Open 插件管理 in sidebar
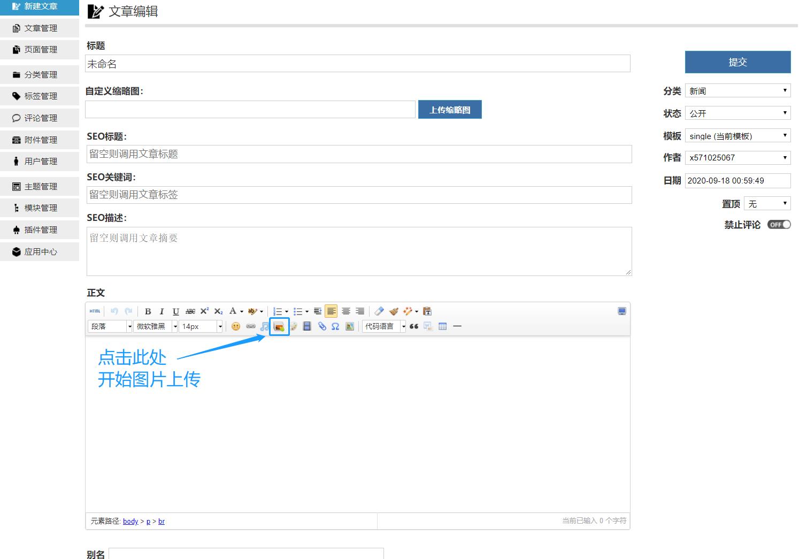799x559 pixels. (x=40, y=230)
